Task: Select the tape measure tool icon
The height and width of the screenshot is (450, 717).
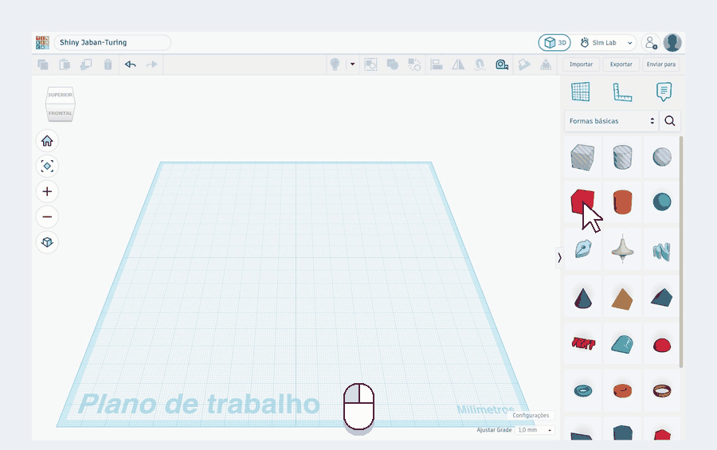Action: click(x=502, y=65)
